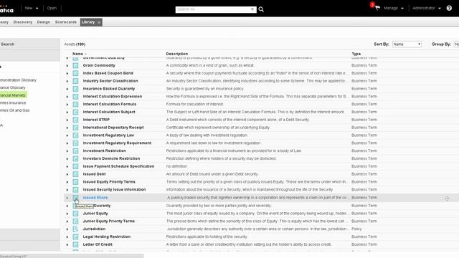
Task: Open the Sort By Name dropdown
Action: point(407,44)
